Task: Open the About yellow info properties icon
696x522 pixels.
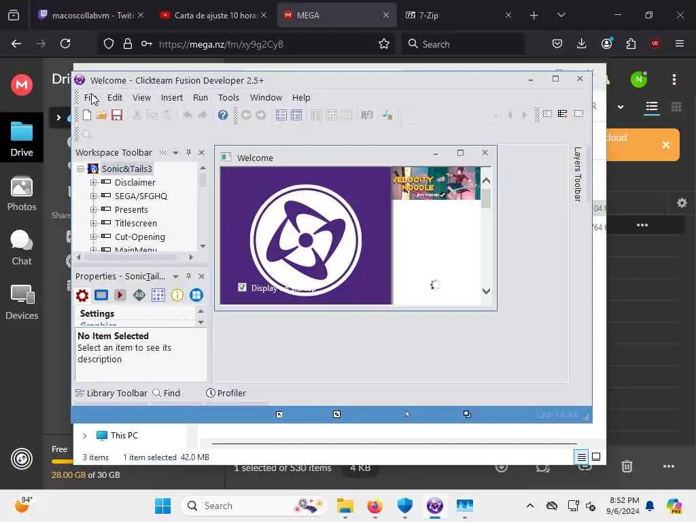Action: pos(177,295)
